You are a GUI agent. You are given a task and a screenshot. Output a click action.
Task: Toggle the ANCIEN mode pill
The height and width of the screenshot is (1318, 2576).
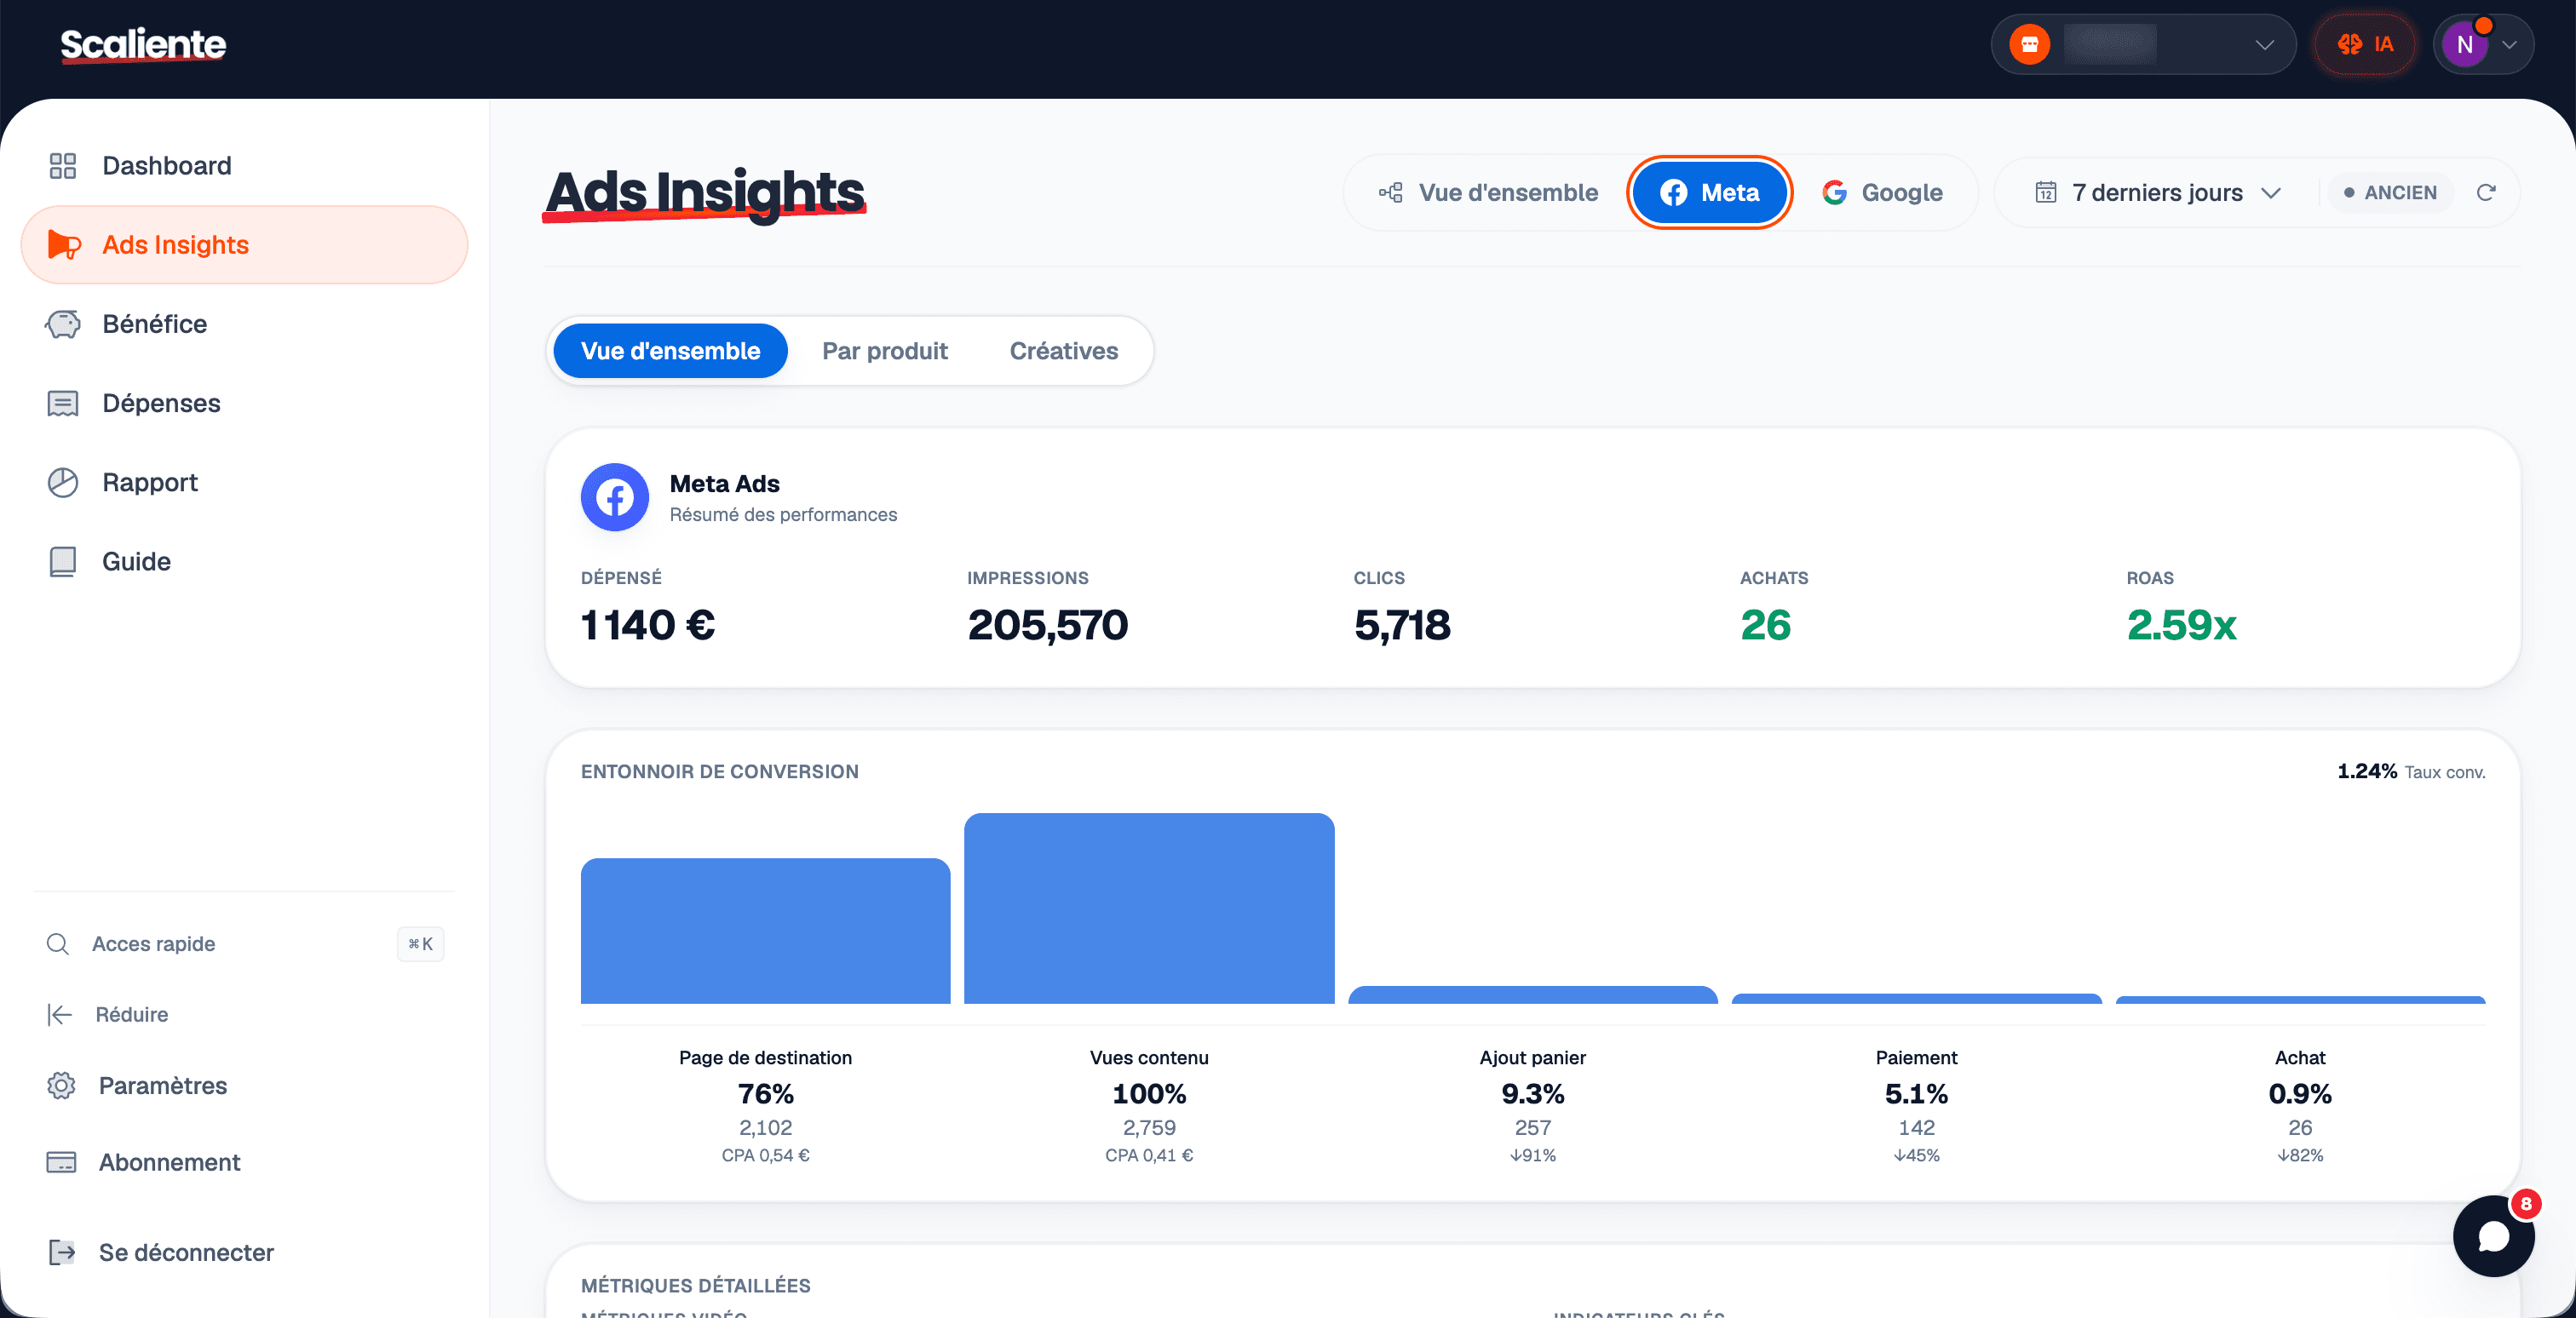(x=2391, y=193)
